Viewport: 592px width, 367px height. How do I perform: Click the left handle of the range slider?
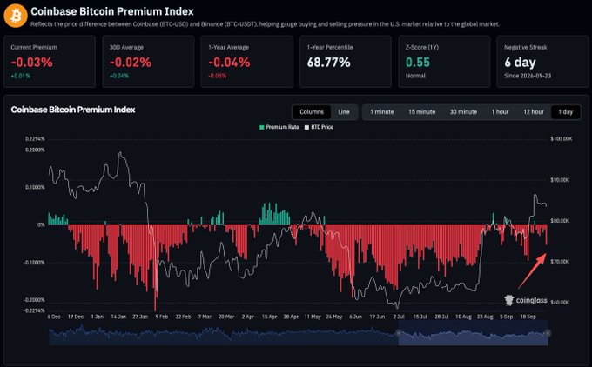(x=398, y=333)
